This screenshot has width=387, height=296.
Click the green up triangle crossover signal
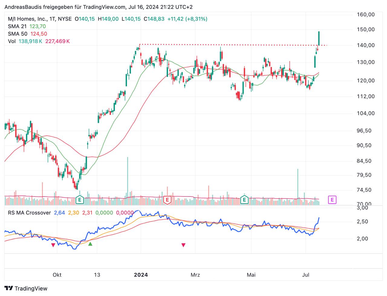point(90,244)
